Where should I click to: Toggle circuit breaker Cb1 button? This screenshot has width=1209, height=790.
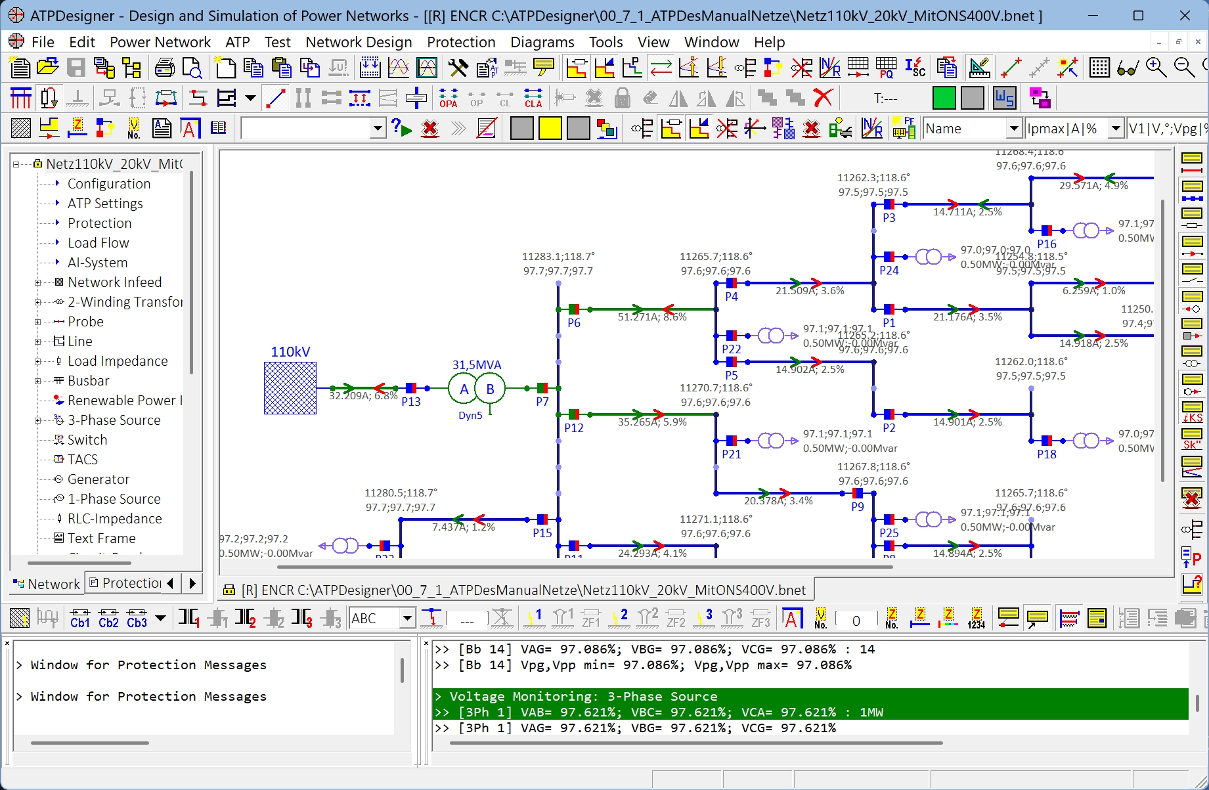tap(80, 619)
